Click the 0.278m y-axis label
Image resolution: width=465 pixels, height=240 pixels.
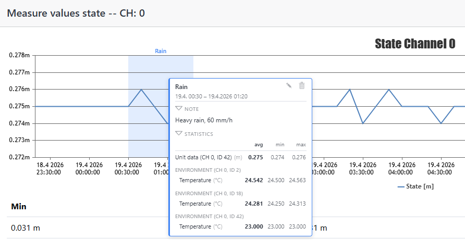coord(19,55)
